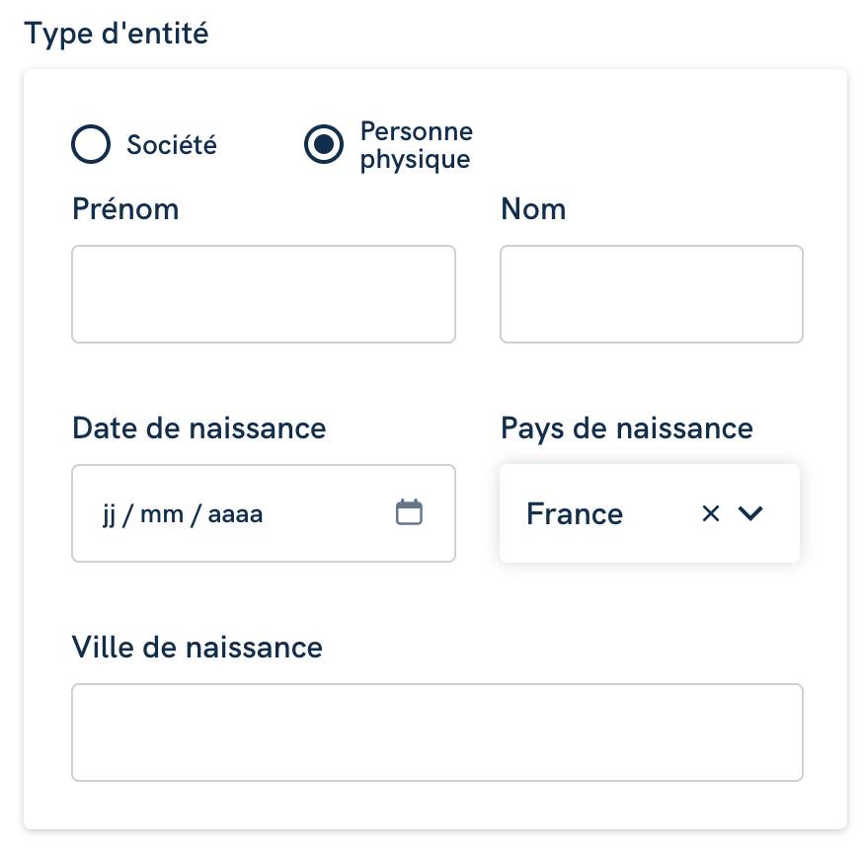Screen dimensions: 865x849
Task: Click the Société option label
Action: pyautogui.click(x=172, y=145)
